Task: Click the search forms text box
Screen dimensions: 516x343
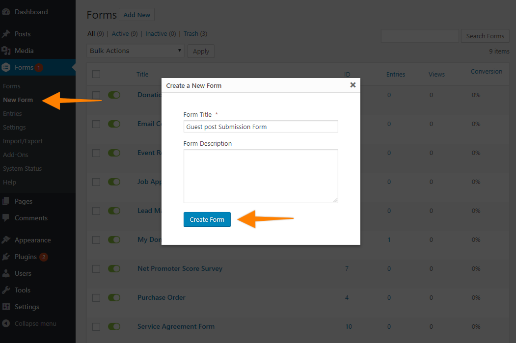Action: [420, 36]
